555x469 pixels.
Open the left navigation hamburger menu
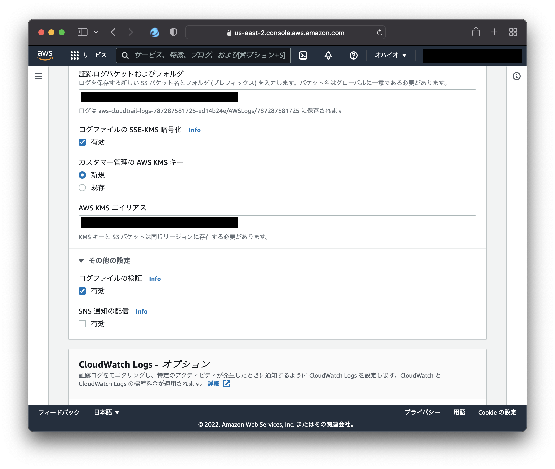(38, 76)
